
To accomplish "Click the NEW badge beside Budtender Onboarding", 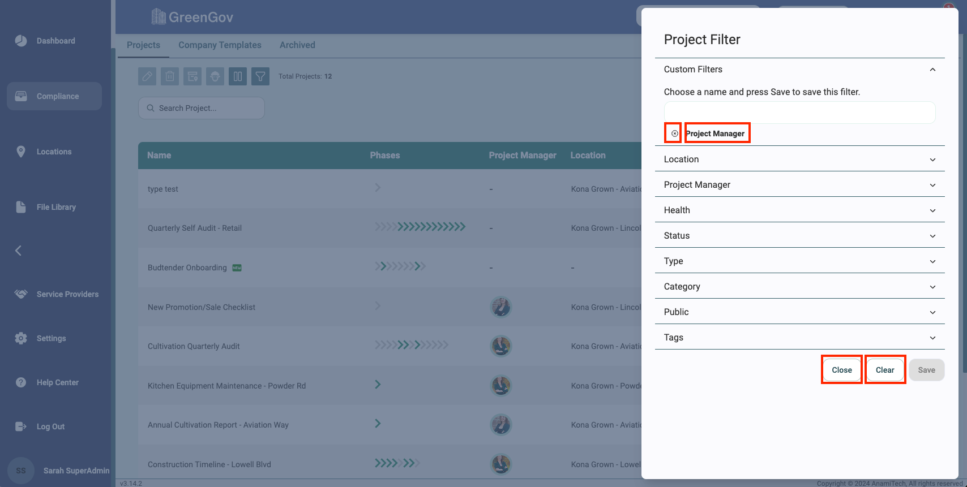I will click(x=237, y=268).
